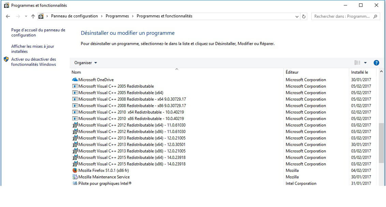Click the Mozilla Firefox 51.0.1 icon
This screenshot has width=386, height=207.
click(x=75, y=170)
